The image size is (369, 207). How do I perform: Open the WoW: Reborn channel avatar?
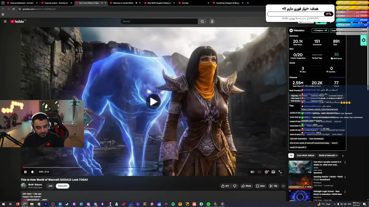tap(23, 186)
